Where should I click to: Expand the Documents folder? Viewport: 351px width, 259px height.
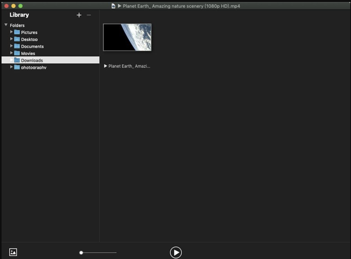click(11, 46)
